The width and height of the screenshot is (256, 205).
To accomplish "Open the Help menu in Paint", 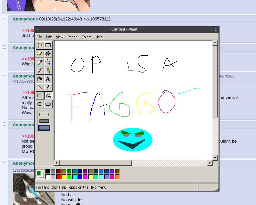I will pos(99,37).
